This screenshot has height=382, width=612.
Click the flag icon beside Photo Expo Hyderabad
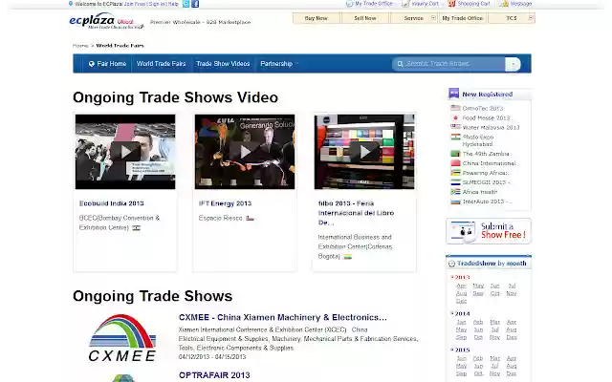coord(455,137)
